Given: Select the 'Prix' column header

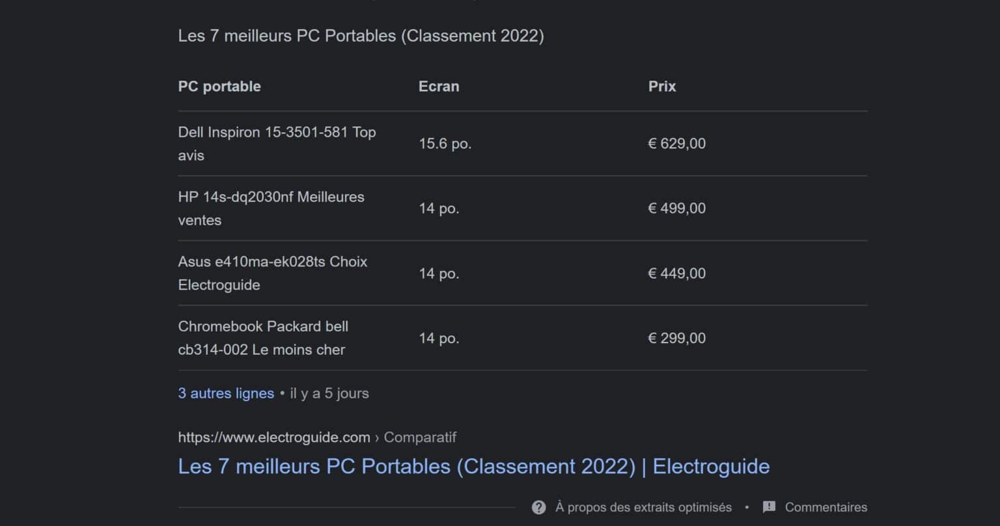Looking at the screenshot, I should (x=662, y=87).
